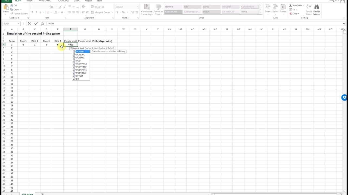The width and height of the screenshot is (348, 195).
Task: Click the Format cells icon
Action: pos(283,7)
